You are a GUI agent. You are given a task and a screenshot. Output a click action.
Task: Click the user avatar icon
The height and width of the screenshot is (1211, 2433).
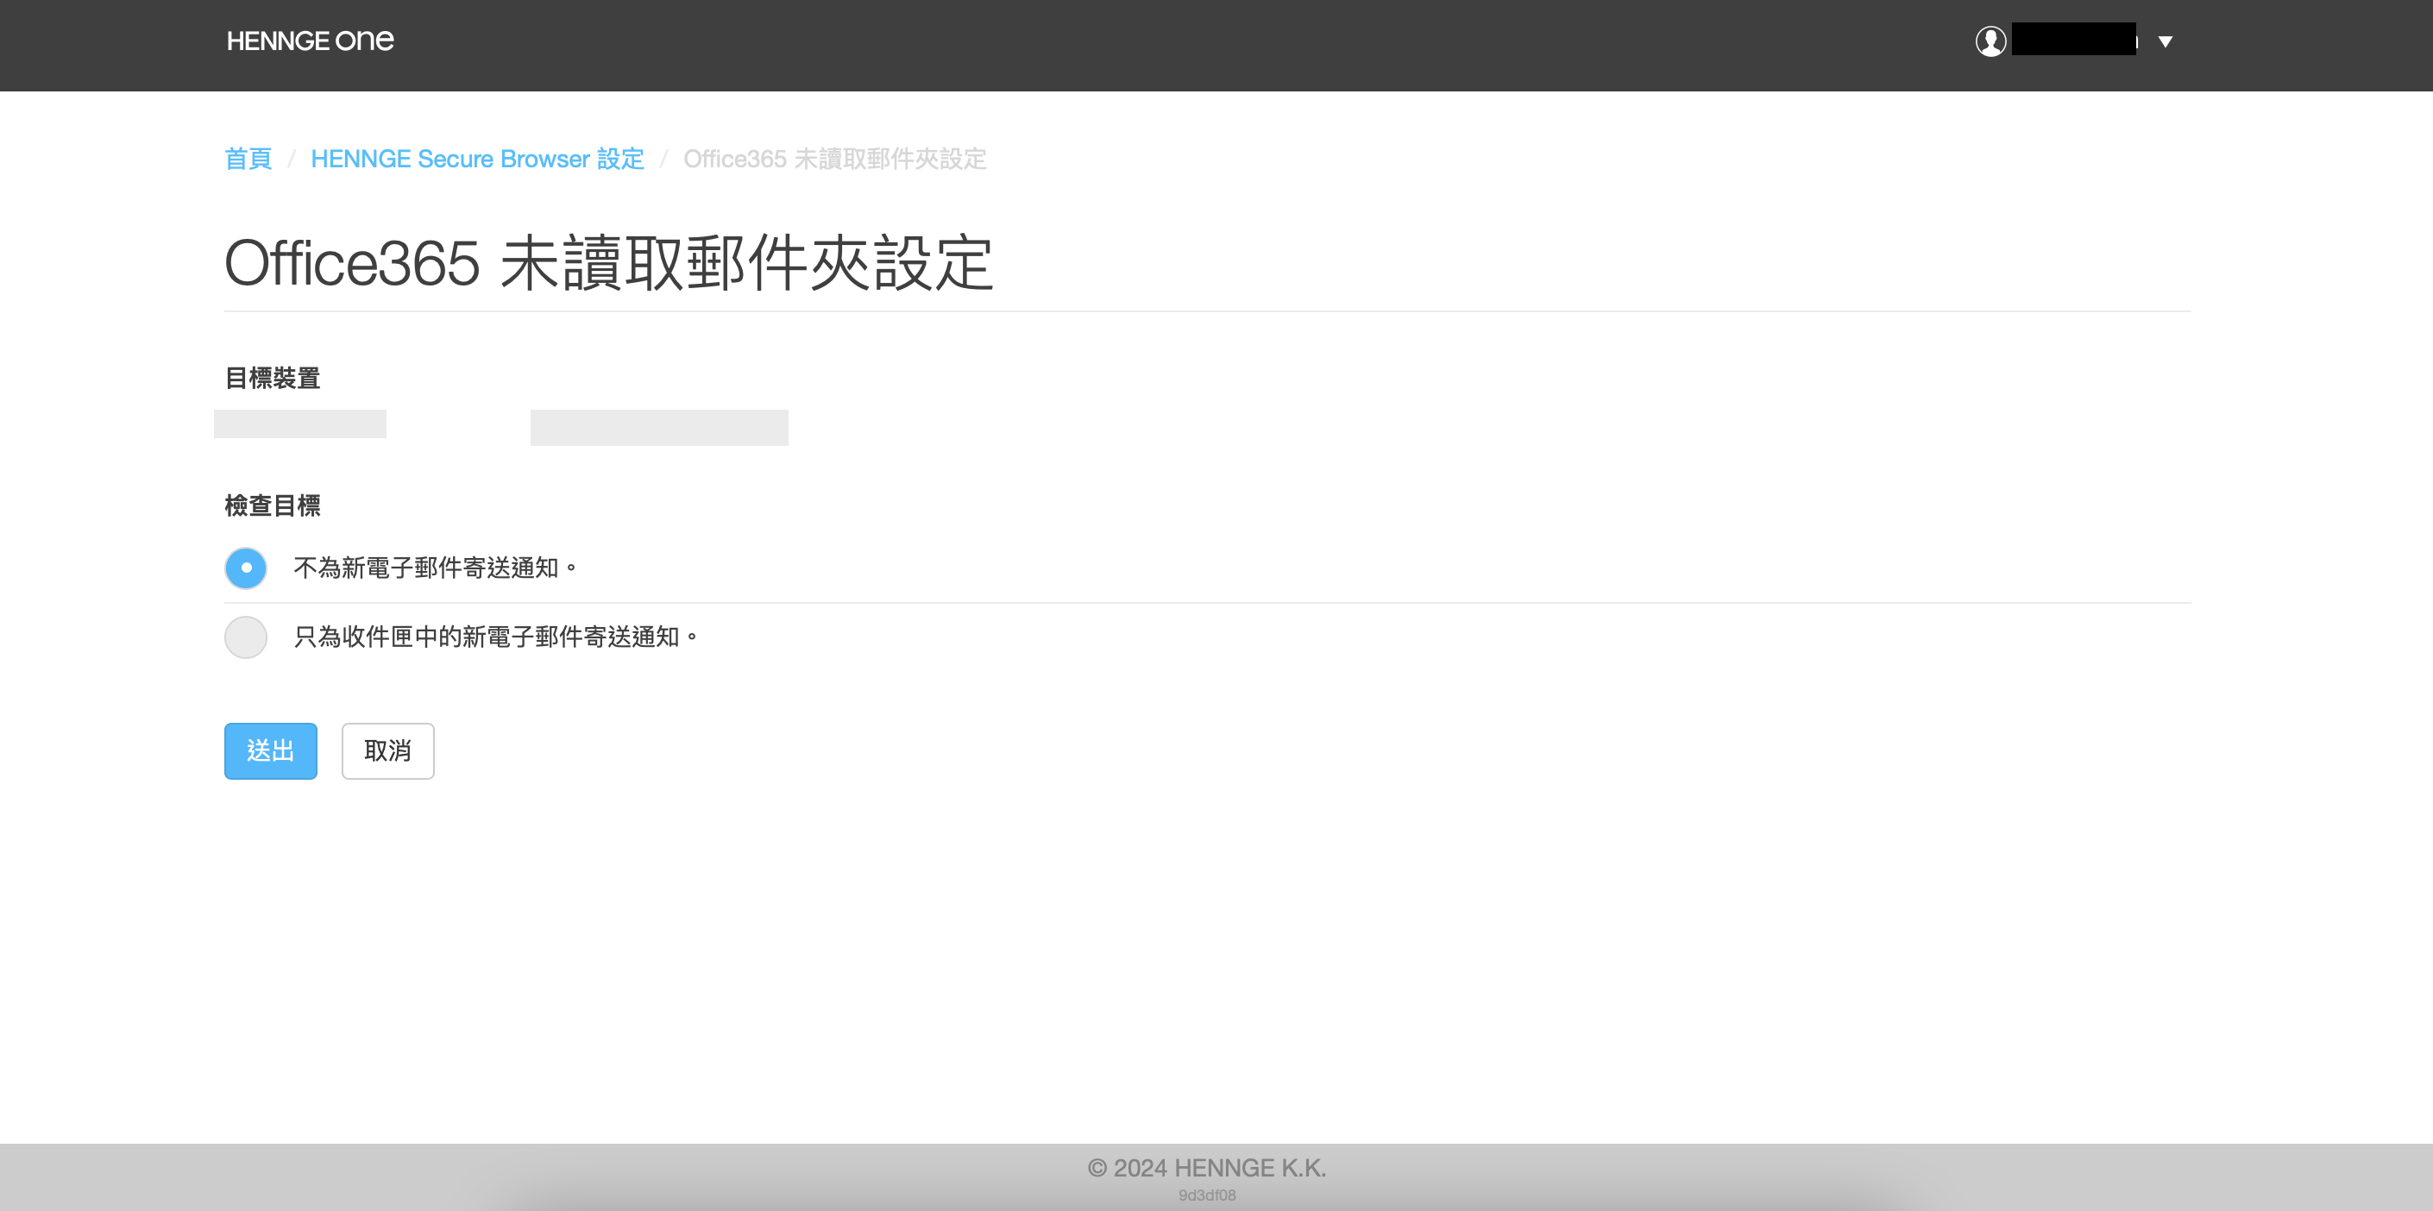point(1990,41)
